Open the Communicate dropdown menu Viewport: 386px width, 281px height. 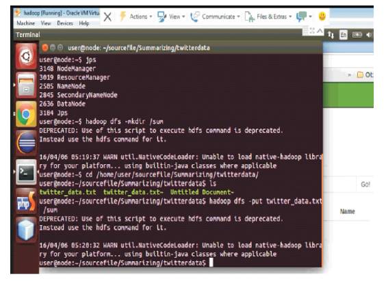coord(215,16)
